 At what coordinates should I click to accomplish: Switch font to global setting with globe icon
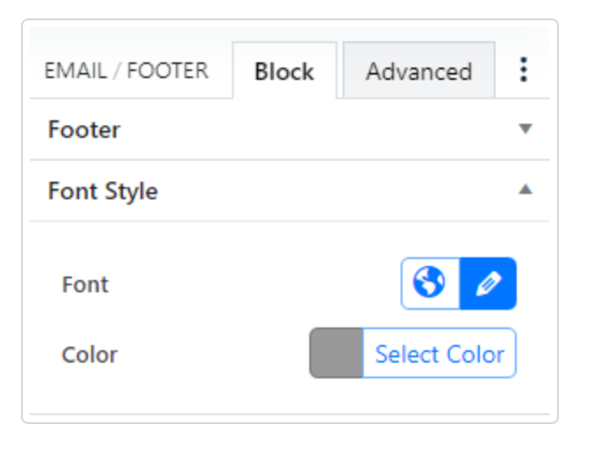(430, 284)
